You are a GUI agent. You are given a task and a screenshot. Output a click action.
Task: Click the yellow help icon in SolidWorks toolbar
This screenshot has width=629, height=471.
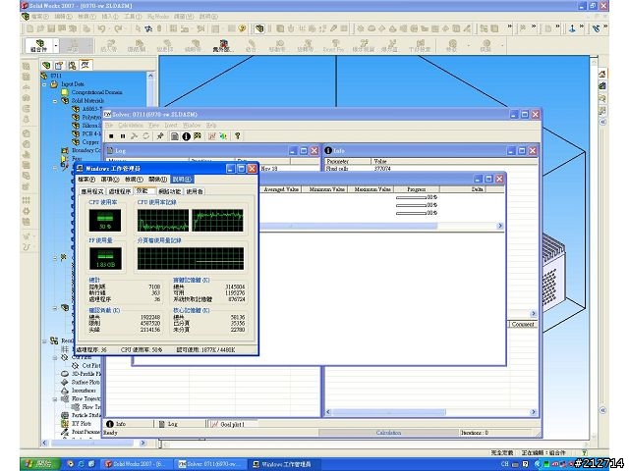[x=242, y=28]
